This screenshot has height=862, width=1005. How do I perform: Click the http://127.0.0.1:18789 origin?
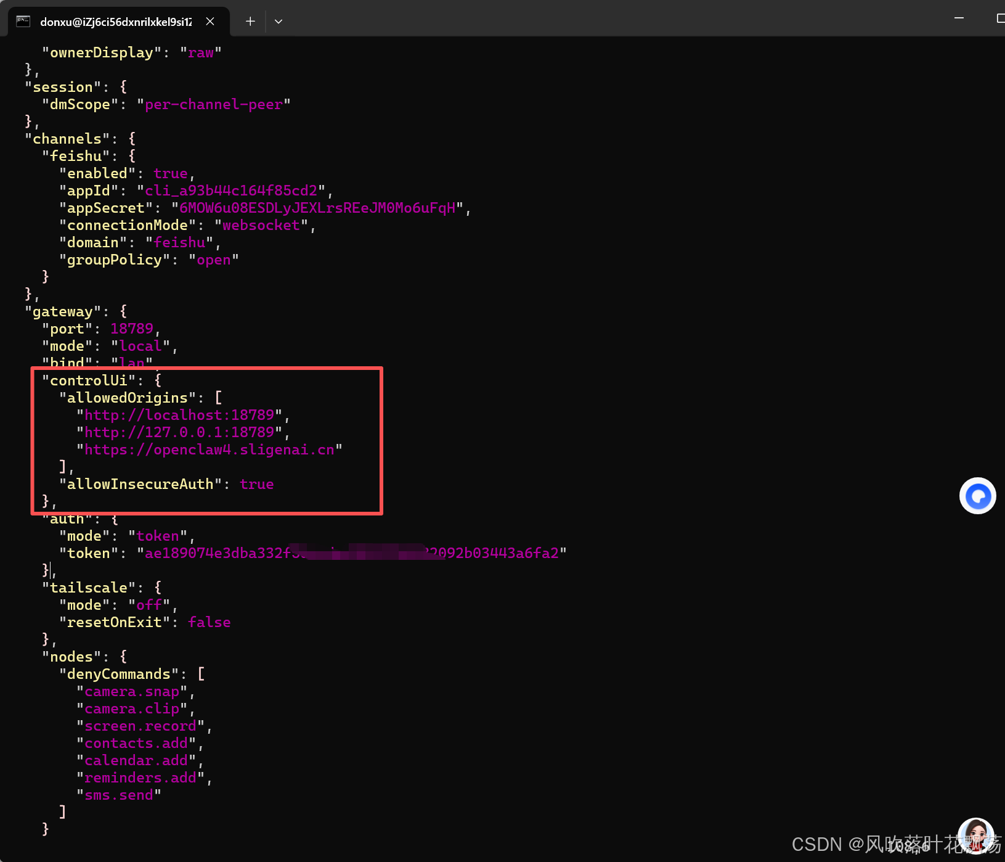pos(179,433)
